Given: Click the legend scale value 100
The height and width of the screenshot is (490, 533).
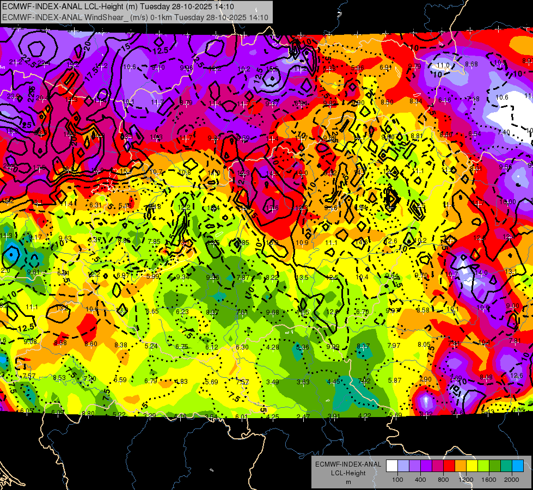Looking at the screenshot, I should [x=397, y=480].
